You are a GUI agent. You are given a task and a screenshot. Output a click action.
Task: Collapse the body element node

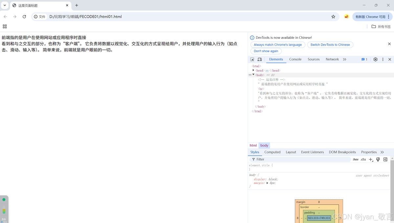tap(253, 75)
